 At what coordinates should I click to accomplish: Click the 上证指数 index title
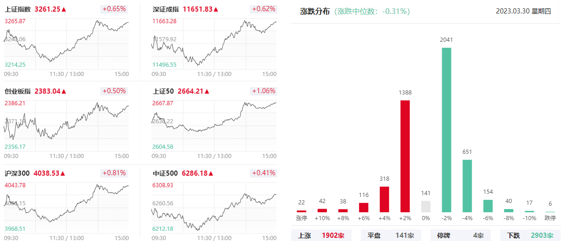pyautogui.click(x=18, y=9)
